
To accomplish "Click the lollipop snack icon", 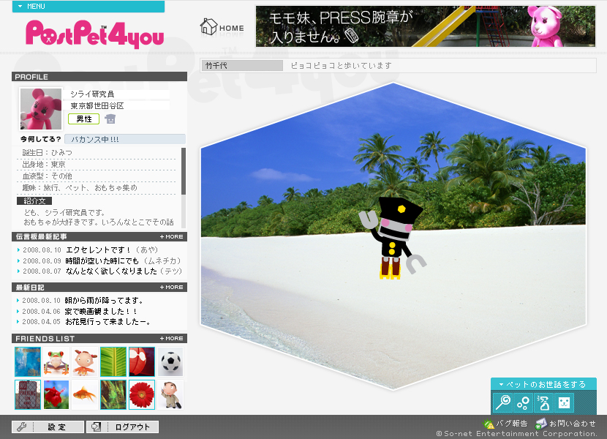I will click(x=502, y=402).
